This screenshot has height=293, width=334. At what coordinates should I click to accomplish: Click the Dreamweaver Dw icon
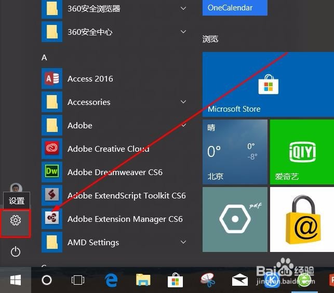coord(52,172)
